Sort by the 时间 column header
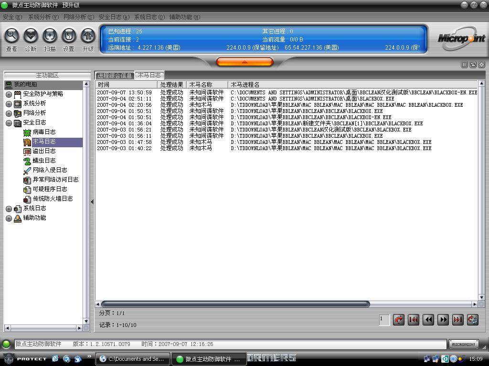The width and height of the screenshot is (489, 366). pos(126,85)
